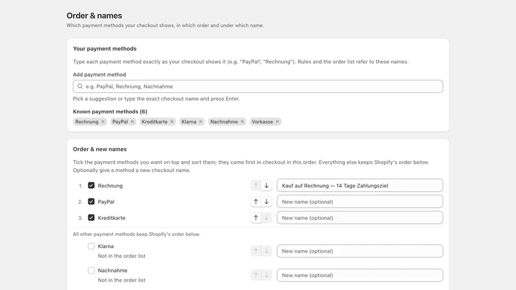Click the Your payment methods heading

pyautogui.click(x=104, y=49)
